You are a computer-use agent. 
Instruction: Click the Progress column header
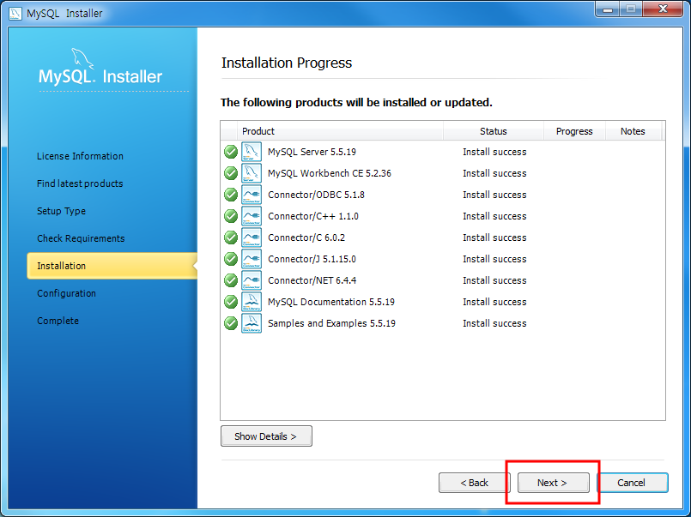(574, 131)
